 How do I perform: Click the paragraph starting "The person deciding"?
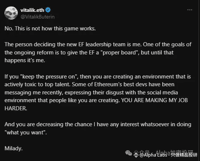click(x=98, y=53)
